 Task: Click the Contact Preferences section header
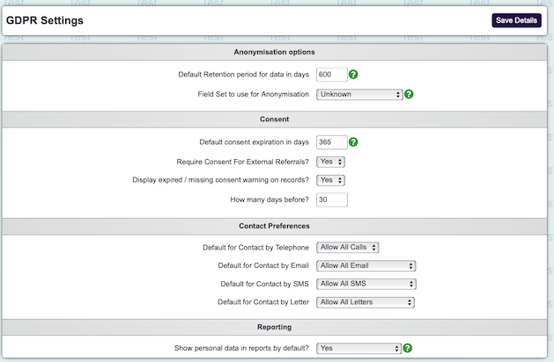coord(277,226)
